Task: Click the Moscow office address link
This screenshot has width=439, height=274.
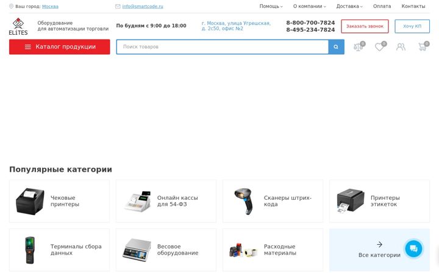Action: 236,26
